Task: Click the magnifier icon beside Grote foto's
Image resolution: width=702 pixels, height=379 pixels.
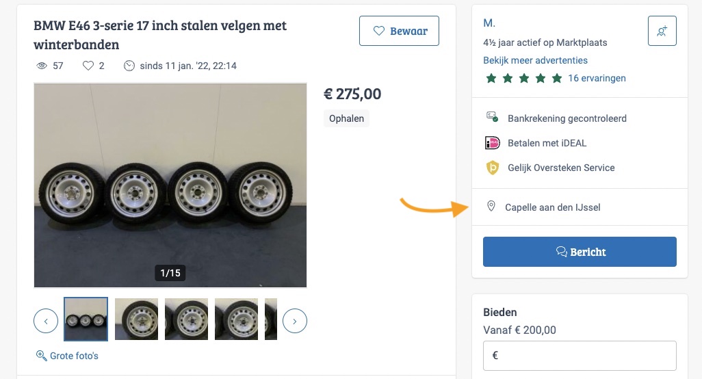Action: point(41,356)
